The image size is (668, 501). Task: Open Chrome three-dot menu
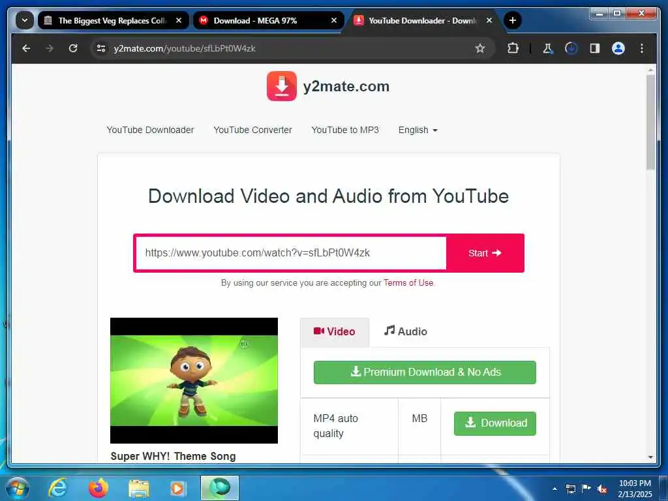(642, 48)
